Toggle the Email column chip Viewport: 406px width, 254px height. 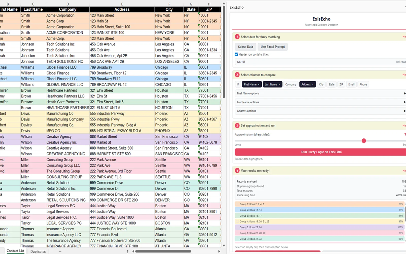351,85
